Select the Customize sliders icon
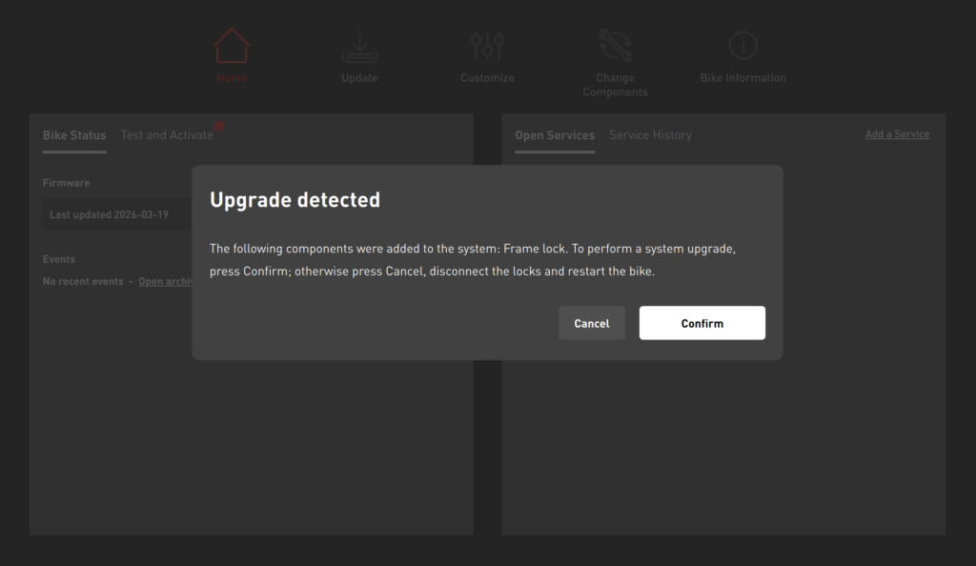The image size is (976, 566). (487, 46)
